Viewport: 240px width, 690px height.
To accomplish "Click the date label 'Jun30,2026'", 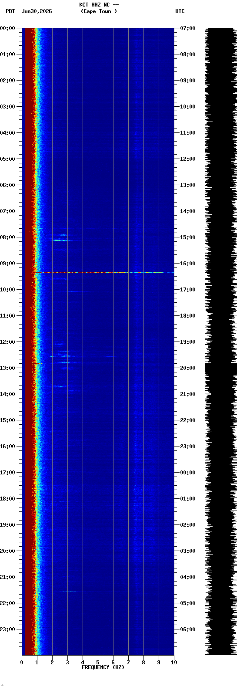I will [x=37, y=11].
